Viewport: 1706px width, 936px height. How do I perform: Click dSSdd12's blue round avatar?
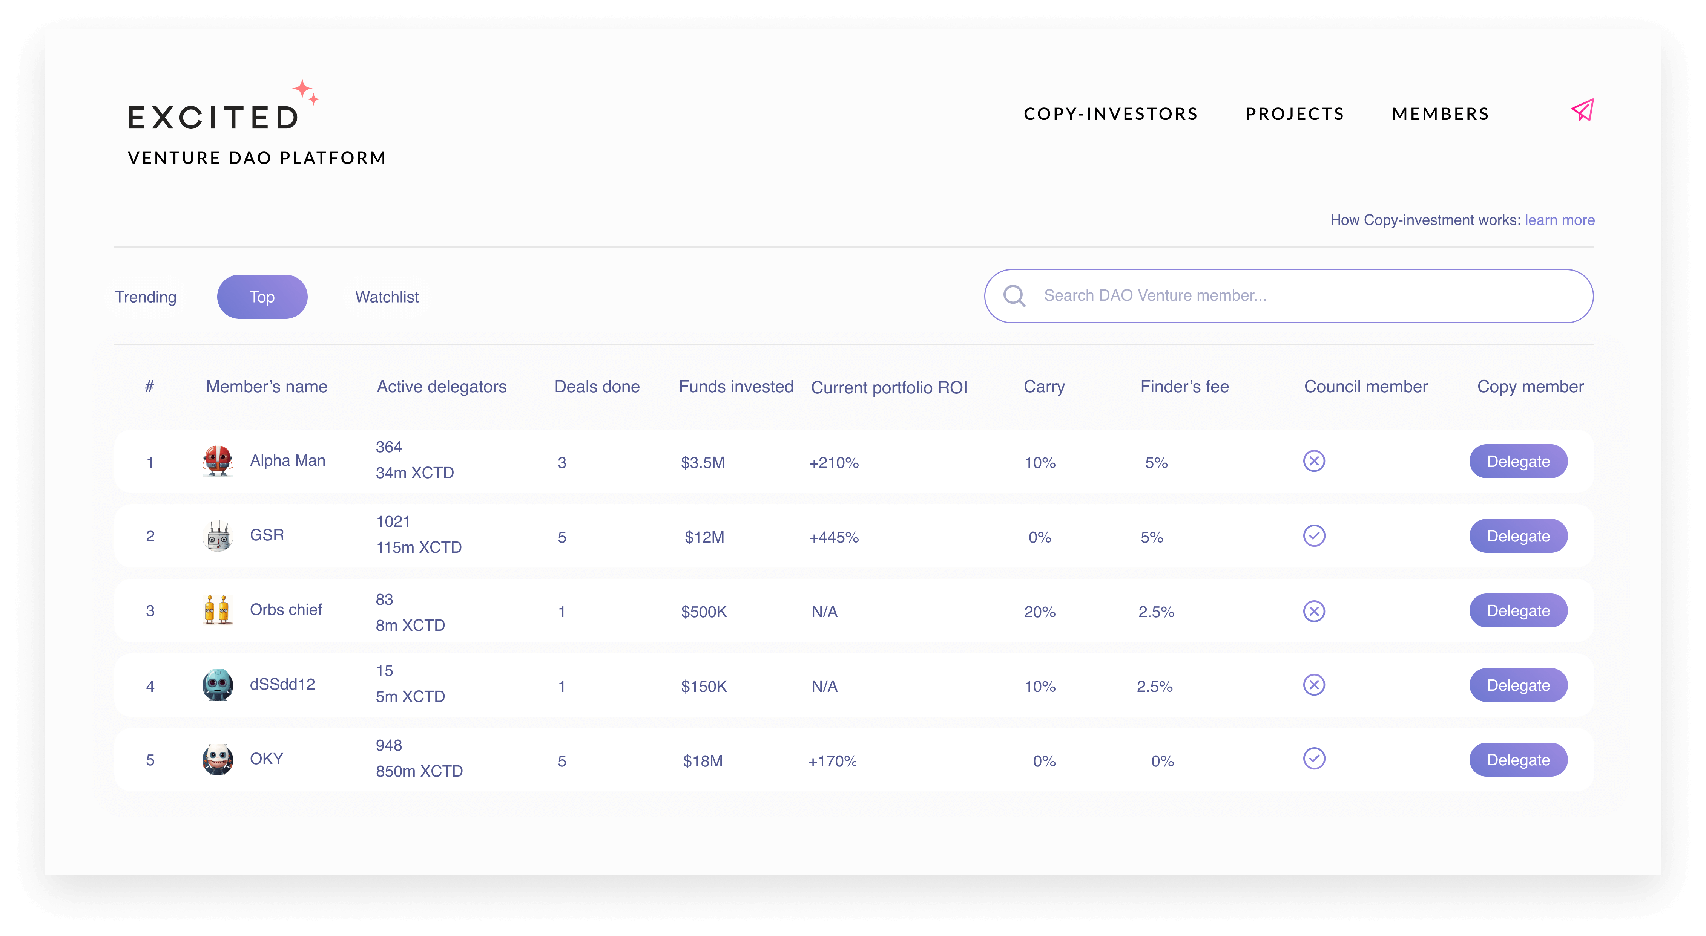pyautogui.click(x=217, y=684)
